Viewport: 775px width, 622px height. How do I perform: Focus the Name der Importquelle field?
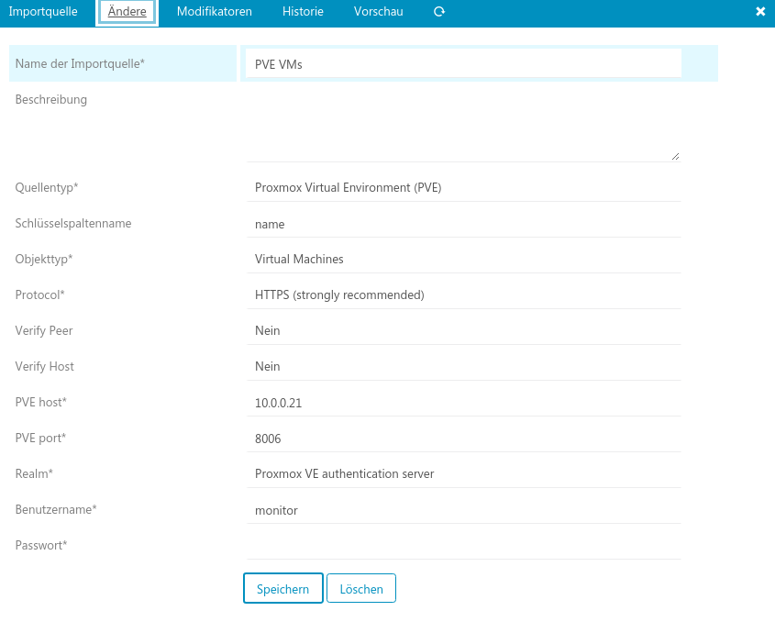[x=463, y=63]
